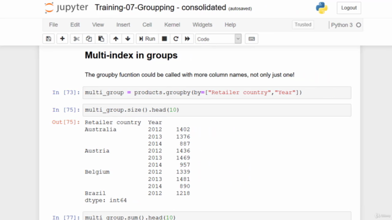This screenshot has height=220, width=392.
Task: Restart kernel and run all fast-forward icon
Action: point(187,39)
